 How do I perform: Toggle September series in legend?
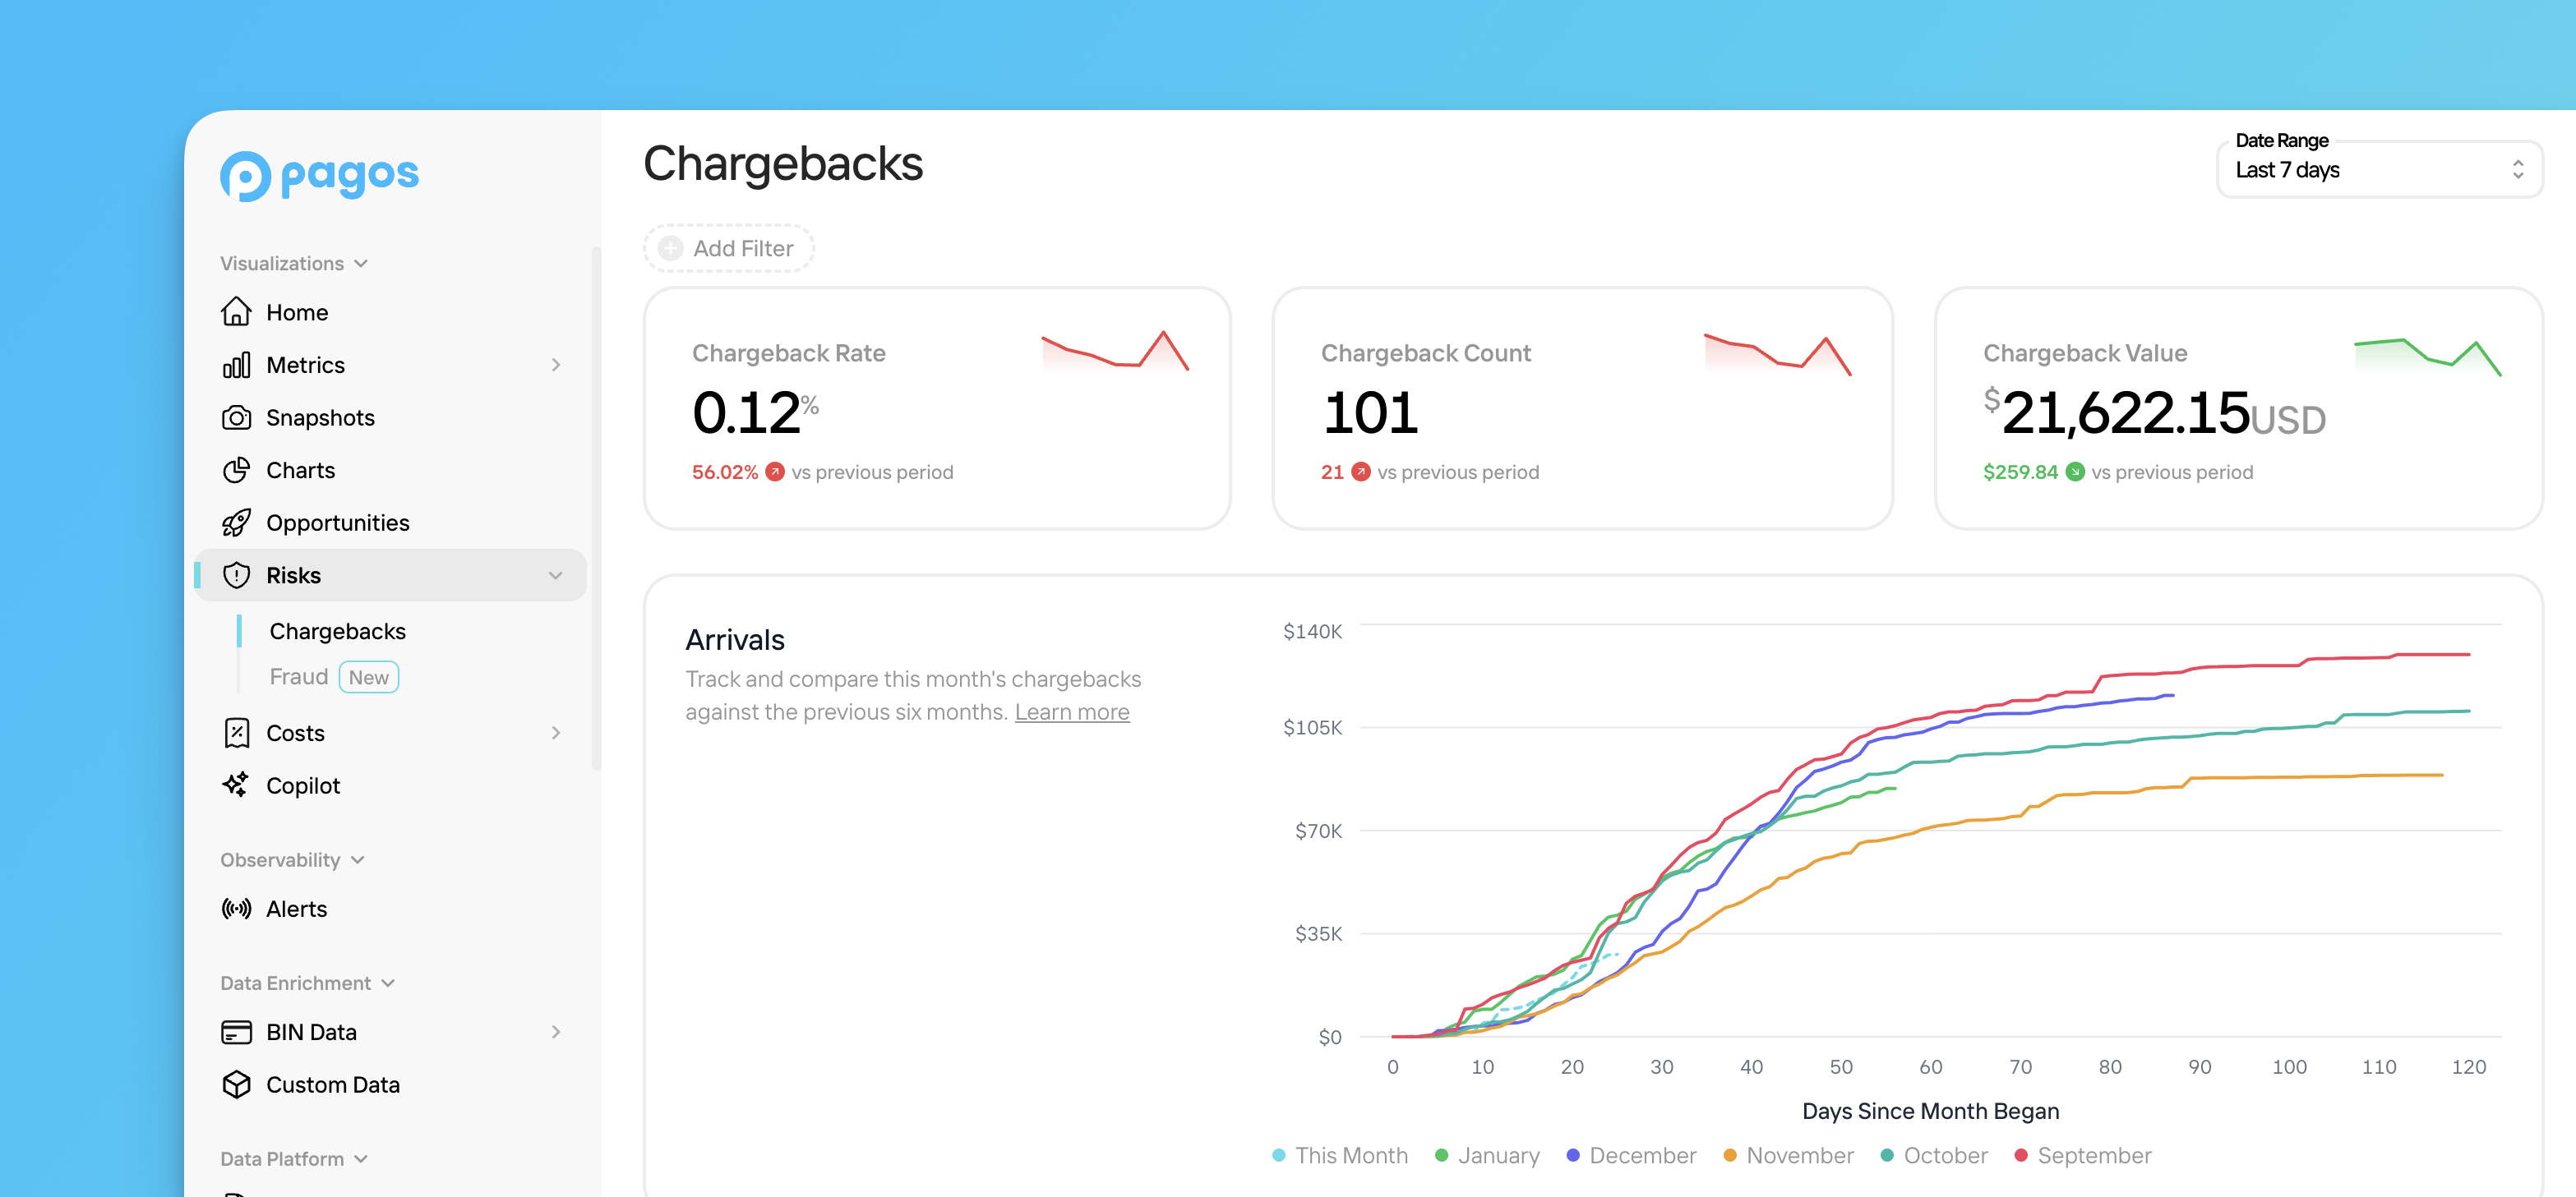click(2083, 1155)
